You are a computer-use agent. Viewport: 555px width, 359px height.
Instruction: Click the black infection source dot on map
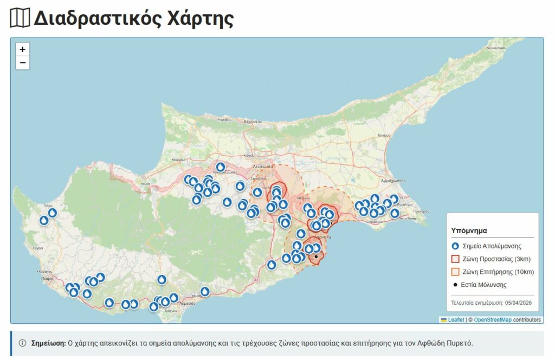coord(316,257)
